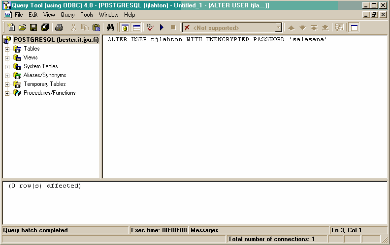Paste from clipboard
The image size is (390, 245).
pyautogui.click(x=96, y=27)
